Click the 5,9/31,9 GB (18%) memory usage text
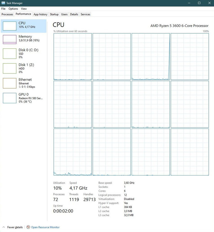Viewport: 214px width, 232px height. 29,40
